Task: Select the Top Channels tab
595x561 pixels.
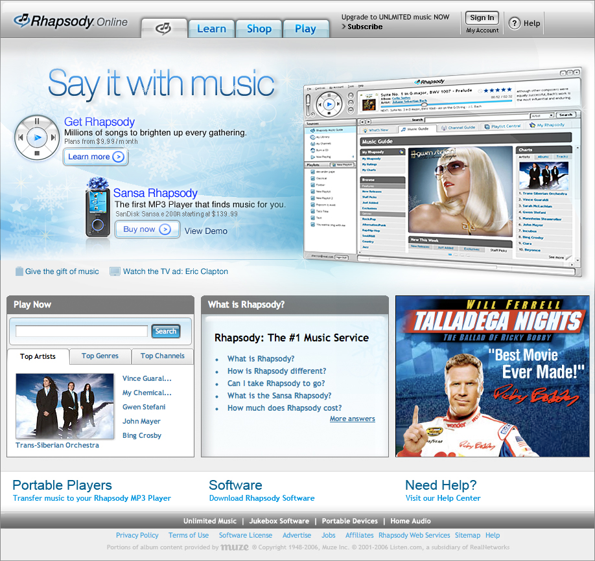Action: pyautogui.click(x=163, y=356)
